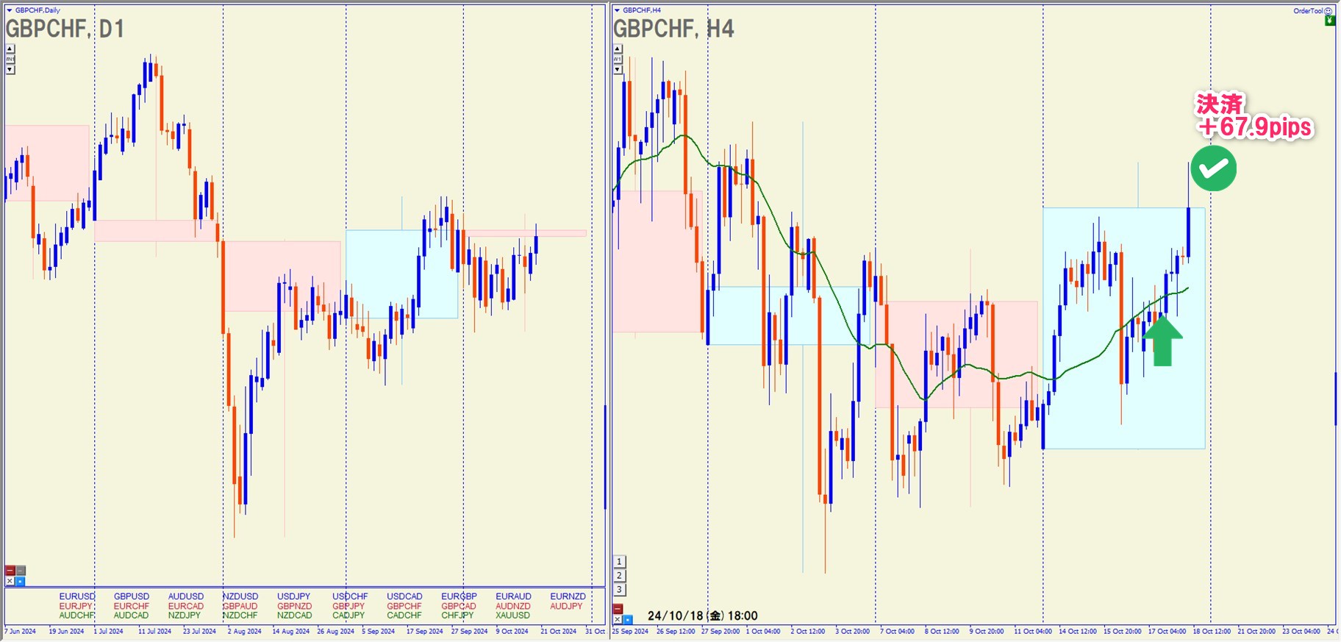Expand the GBPCHF,H4 chart title dropdown arrow
The height and width of the screenshot is (642, 1341).
tap(617, 10)
